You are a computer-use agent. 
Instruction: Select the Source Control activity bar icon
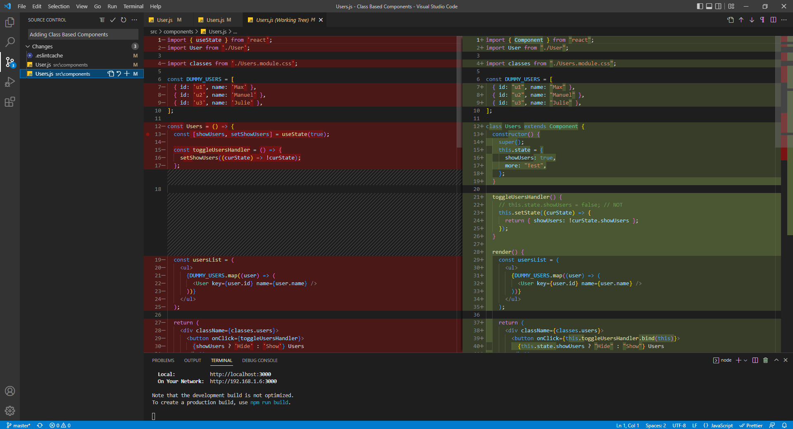tap(10, 62)
